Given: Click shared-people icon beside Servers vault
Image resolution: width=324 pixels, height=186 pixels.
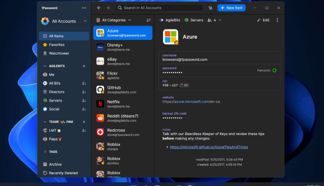Looking at the screenshot, I should click(84, 100).
